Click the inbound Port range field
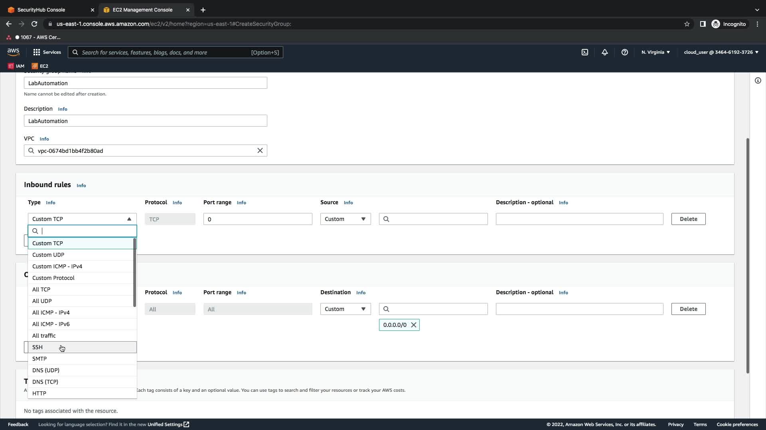Viewport: 766px width, 430px height. 257,219
